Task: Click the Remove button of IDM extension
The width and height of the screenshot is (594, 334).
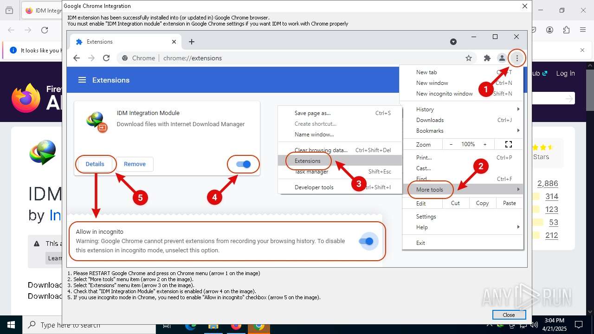Action: pyautogui.click(x=135, y=164)
